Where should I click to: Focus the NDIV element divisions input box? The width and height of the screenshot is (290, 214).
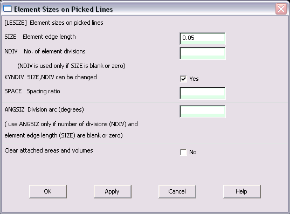203,53
